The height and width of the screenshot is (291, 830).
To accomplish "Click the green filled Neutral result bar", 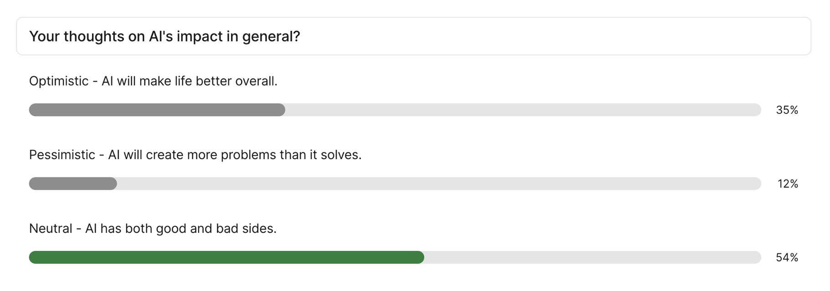I will (x=226, y=257).
